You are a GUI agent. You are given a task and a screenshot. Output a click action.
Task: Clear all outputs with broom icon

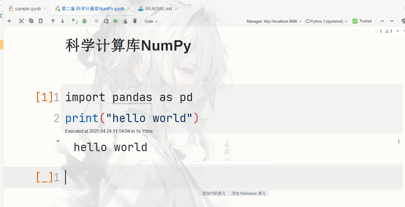[125, 21]
